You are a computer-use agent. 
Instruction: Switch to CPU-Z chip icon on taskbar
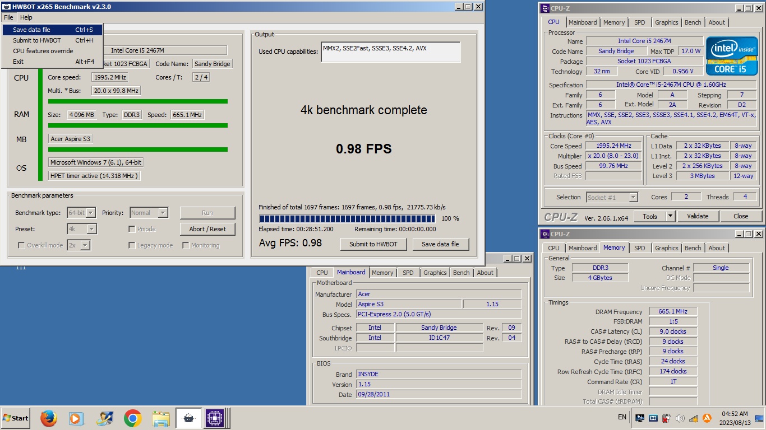215,418
